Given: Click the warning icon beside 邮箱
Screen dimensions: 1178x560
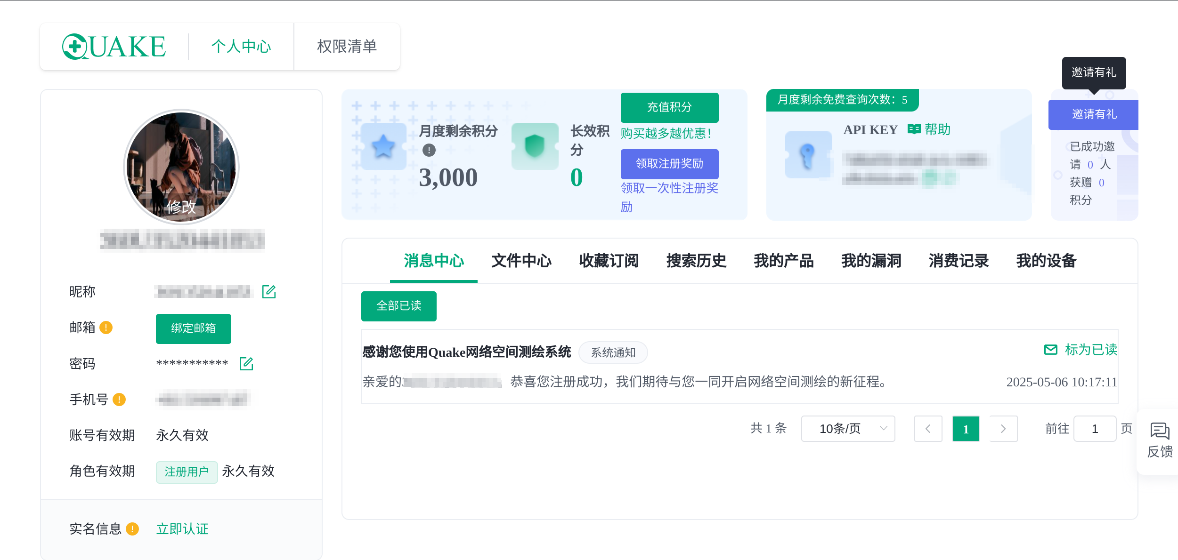Looking at the screenshot, I should coord(106,328).
